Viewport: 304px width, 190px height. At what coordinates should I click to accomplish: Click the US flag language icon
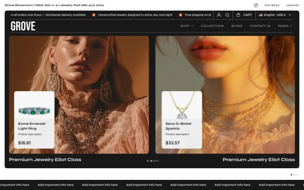pyautogui.click(x=260, y=15)
